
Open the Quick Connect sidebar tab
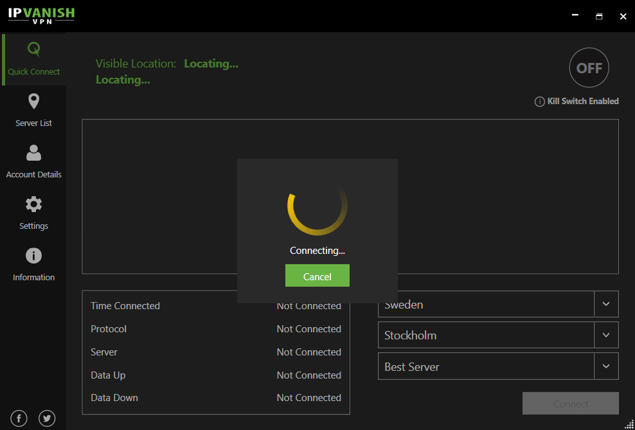coord(34,60)
